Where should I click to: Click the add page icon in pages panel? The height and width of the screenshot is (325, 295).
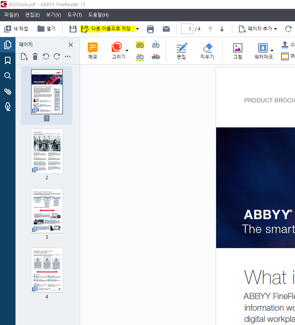point(24,56)
